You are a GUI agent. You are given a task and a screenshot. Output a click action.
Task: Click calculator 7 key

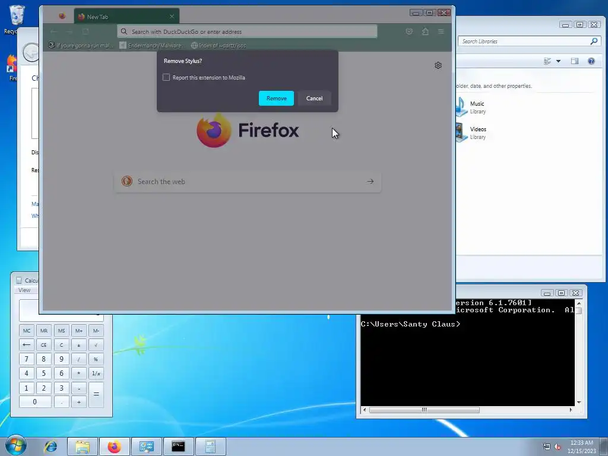[27, 359]
